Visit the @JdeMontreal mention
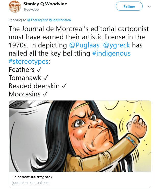The image size is (159, 189). point(60,20)
